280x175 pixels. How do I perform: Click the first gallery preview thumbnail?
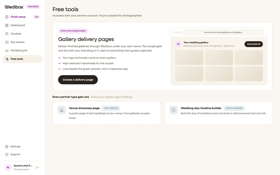(189, 58)
